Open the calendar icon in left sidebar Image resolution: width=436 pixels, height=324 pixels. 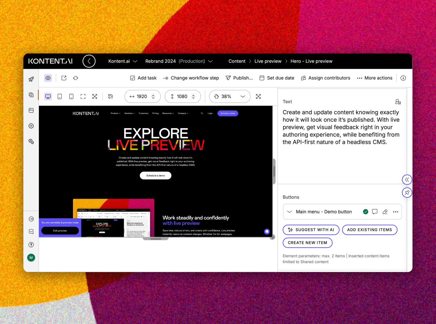pos(31,110)
